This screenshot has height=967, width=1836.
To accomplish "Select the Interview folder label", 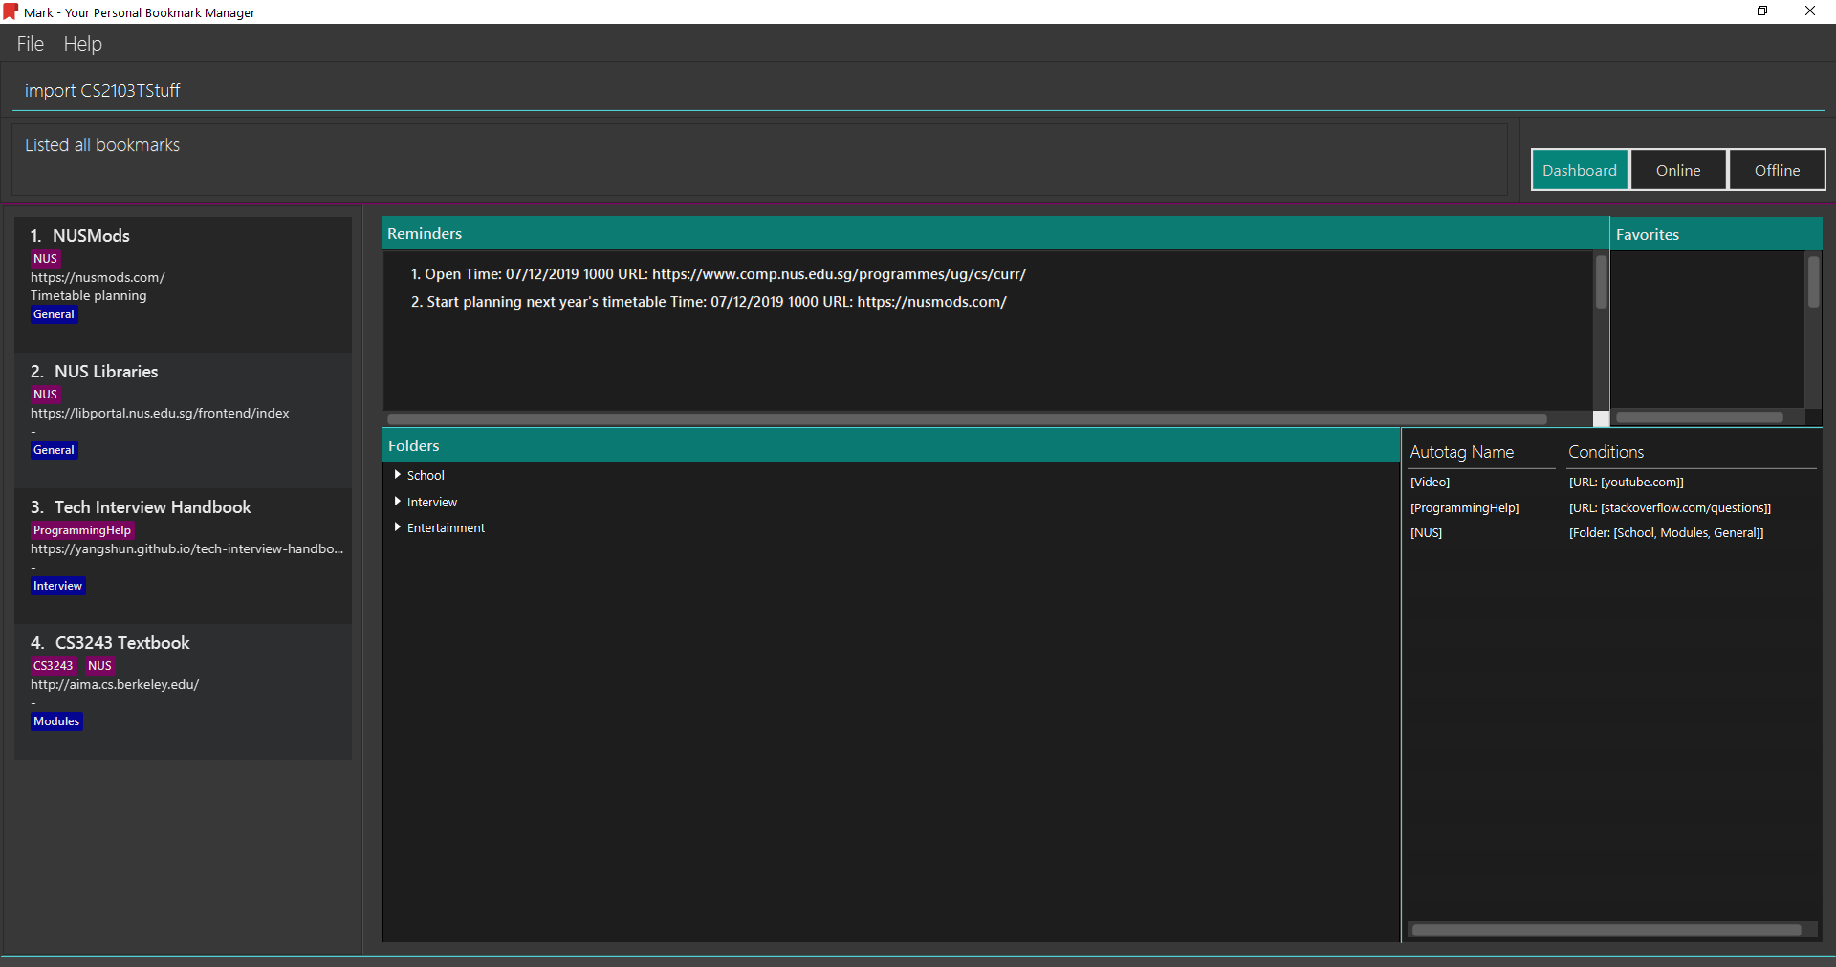I will coord(432,502).
